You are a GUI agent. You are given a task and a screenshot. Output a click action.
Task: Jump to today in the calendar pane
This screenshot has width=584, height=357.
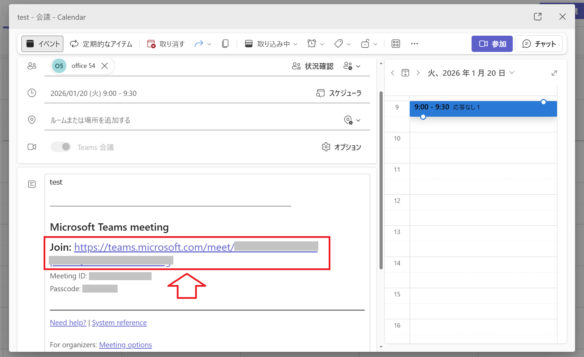(x=405, y=73)
